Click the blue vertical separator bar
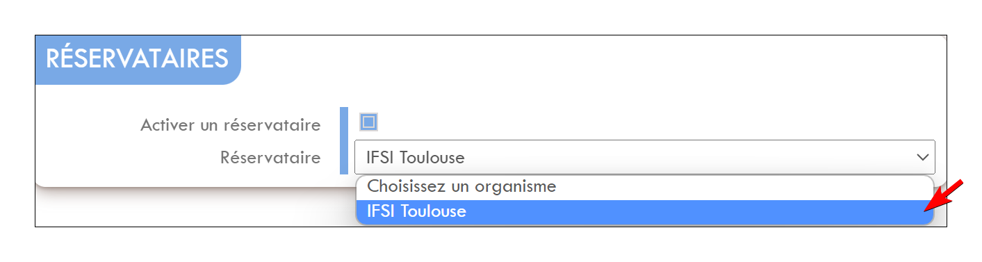Screen dimensions: 982x262 tap(343, 140)
